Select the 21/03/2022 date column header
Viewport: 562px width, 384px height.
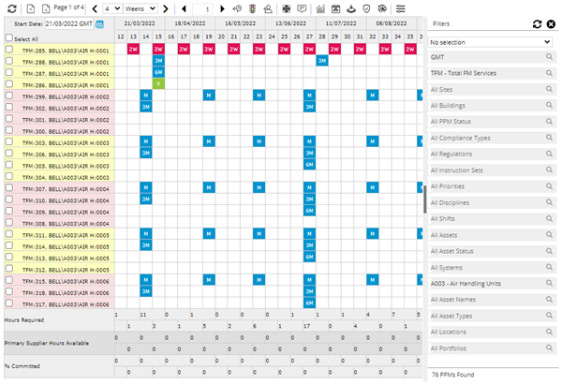click(151, 22)
